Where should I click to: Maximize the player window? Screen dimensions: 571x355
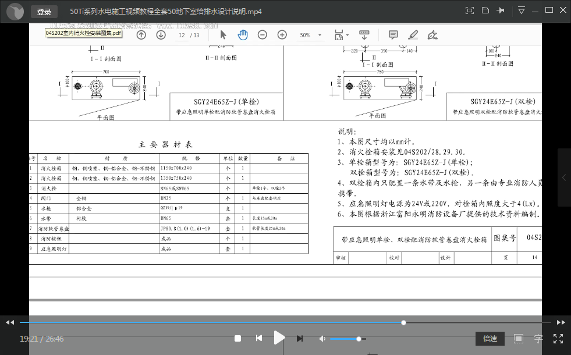[549, 10]
